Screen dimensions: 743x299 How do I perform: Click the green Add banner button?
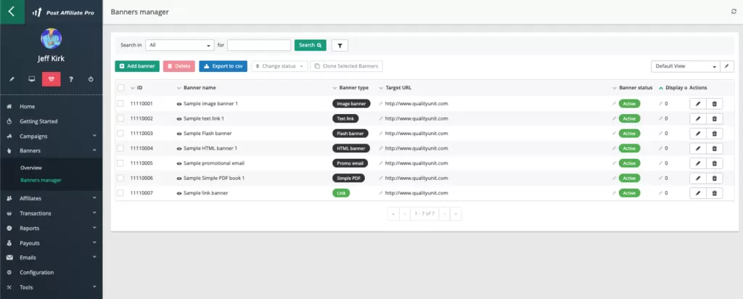137,66
